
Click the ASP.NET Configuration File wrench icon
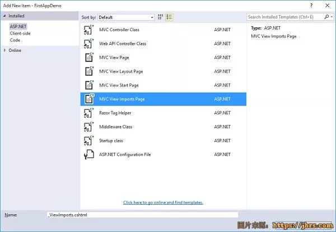89,154
